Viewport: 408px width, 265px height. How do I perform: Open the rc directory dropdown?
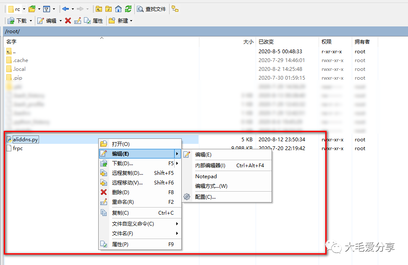tap(24, 8)
